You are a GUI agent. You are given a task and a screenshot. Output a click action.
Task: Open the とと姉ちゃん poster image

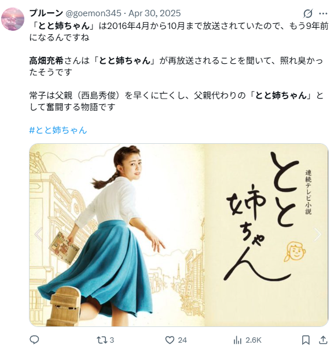[179, 235]
